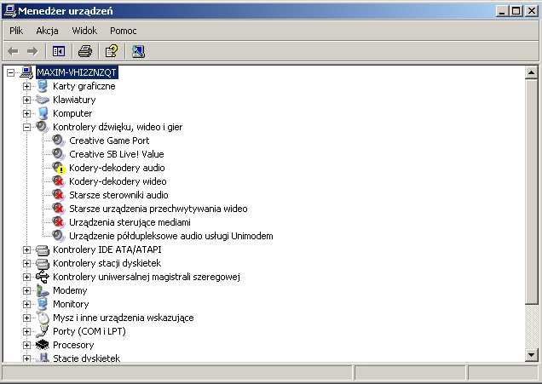Open the Properties toolbar icon
Viewport: 542px width, 384px height.
coord(112,51)
